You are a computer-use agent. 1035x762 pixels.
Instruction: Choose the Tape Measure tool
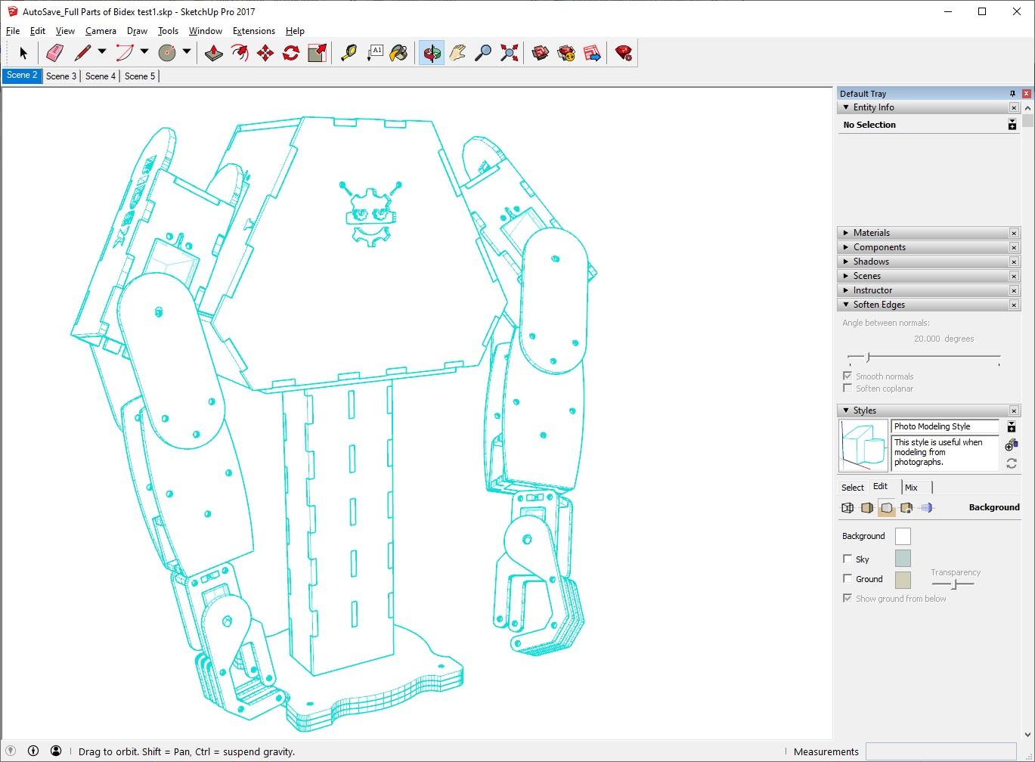[x=349, y=53]
